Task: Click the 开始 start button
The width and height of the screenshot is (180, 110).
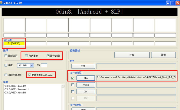Action: tap(132, 55)
